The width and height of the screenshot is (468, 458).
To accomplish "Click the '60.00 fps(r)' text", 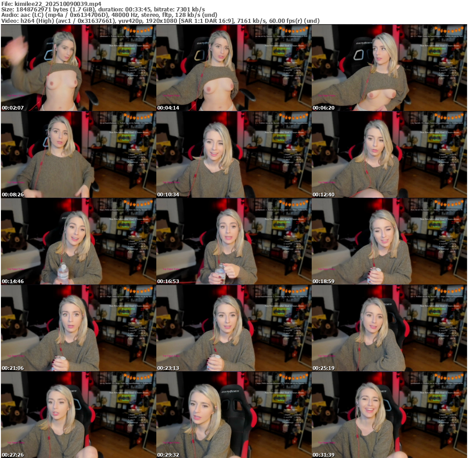I will pos(285,21).
